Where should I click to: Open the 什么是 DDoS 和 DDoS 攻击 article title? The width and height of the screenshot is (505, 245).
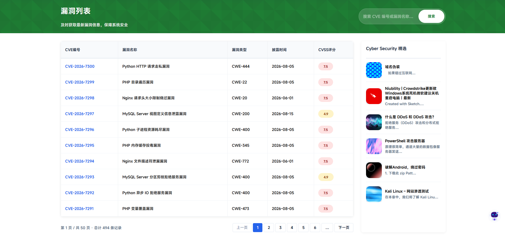pos(410,117)
